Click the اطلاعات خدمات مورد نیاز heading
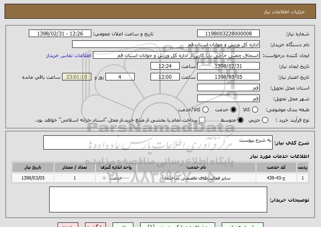Image resolution: width=321 pixels, height=227 pixels. [x=279, y=156]
